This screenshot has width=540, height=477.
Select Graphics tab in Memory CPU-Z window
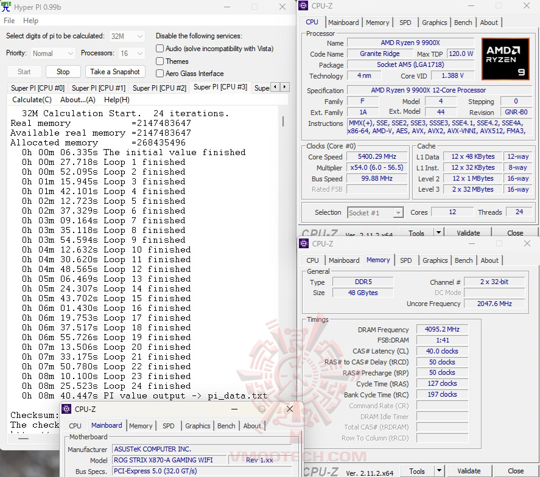tap(435, 260)
